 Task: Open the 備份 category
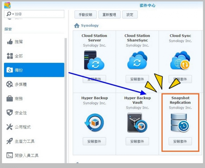tap(34, 70)
